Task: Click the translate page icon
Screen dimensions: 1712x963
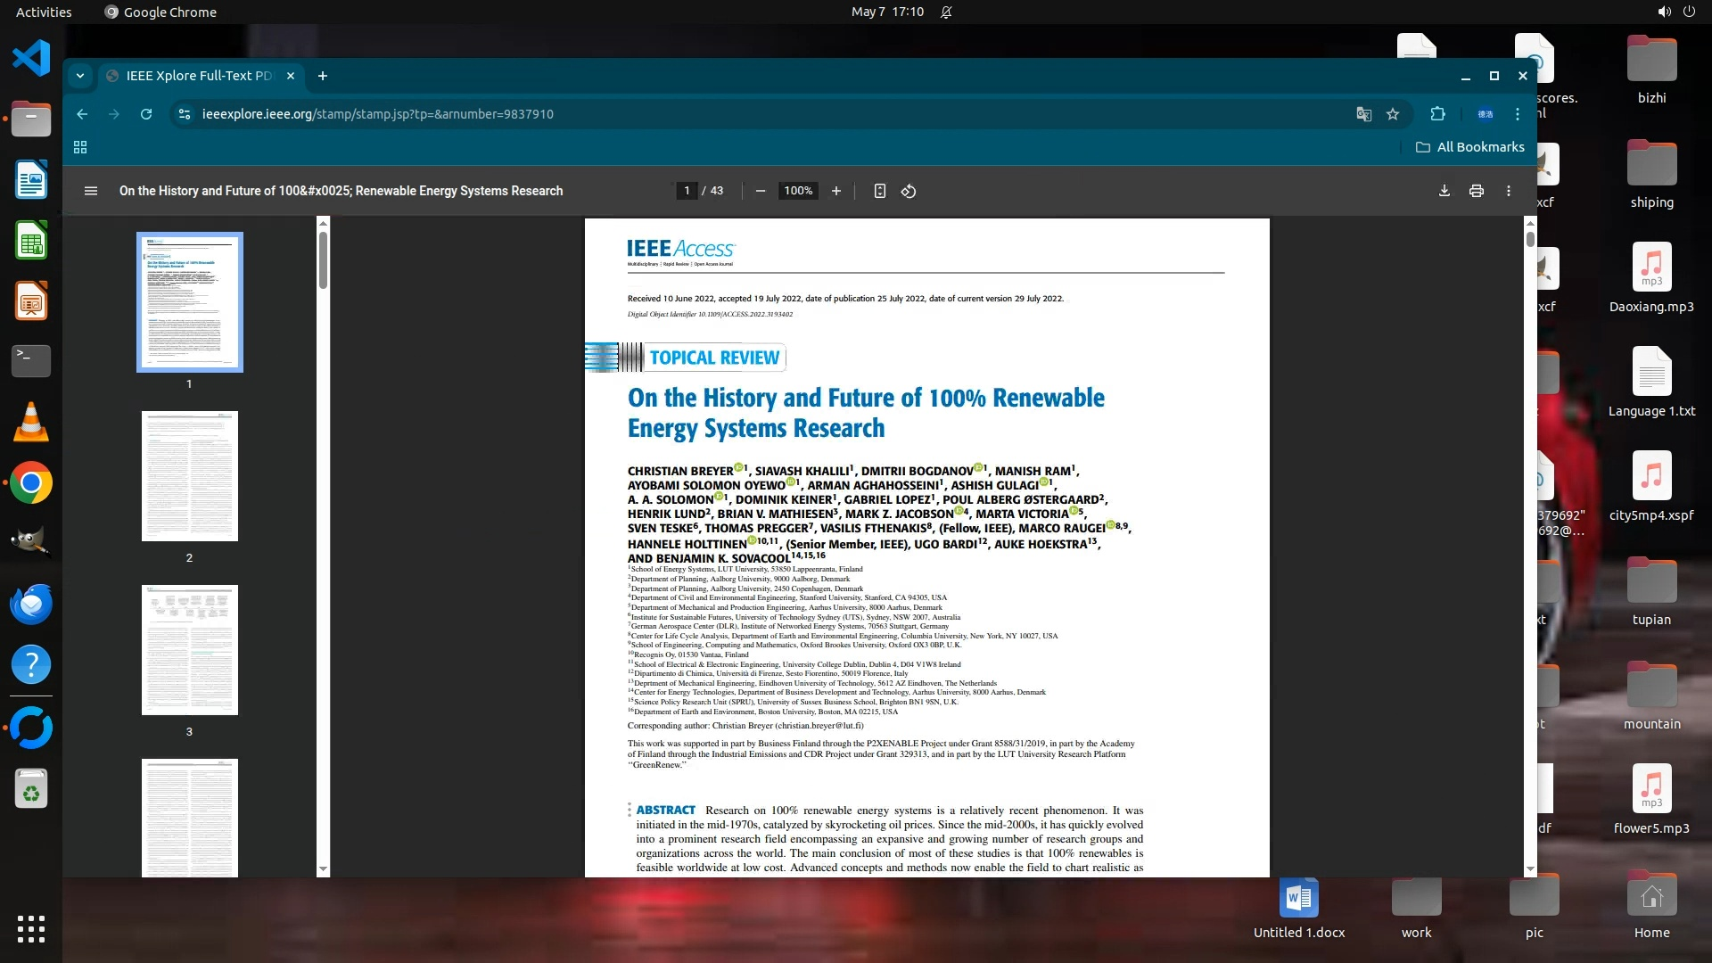Action: 1363,114
